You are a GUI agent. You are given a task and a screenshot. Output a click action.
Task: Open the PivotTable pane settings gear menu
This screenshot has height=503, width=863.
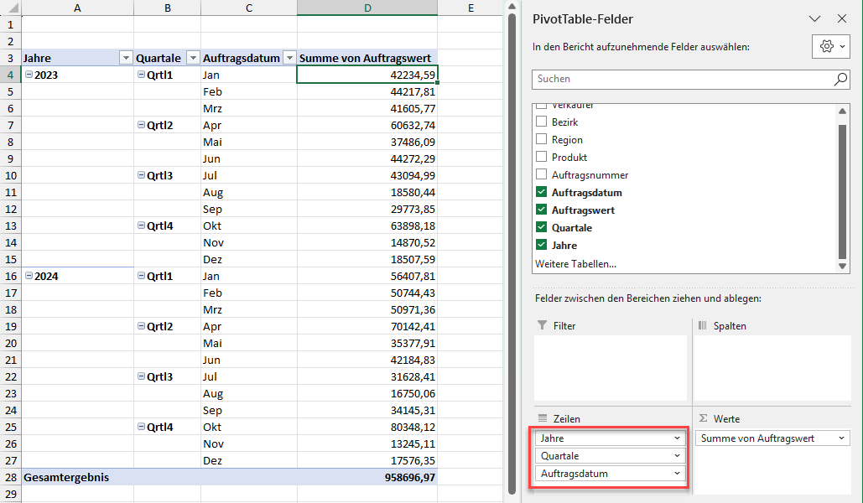pos(830,47)
